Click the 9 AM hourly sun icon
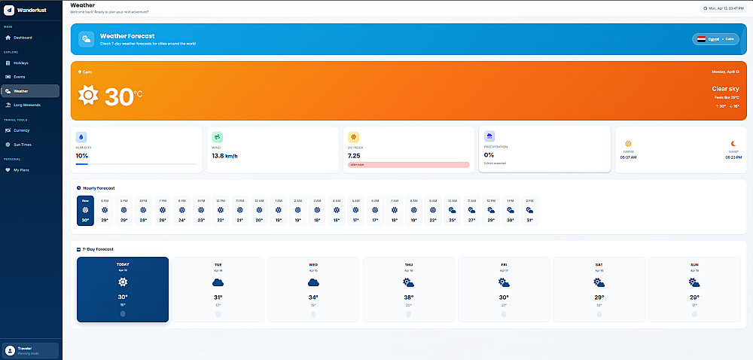The image size is (753, 360). pyautogui.click(x=433, y=210)
